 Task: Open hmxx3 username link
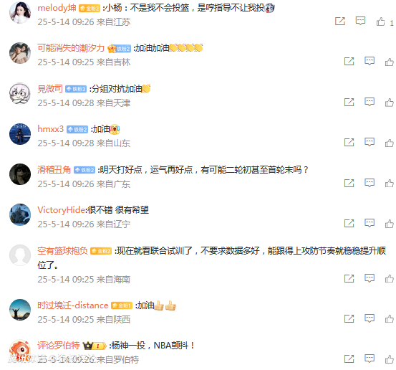click(x=51, y=129)
